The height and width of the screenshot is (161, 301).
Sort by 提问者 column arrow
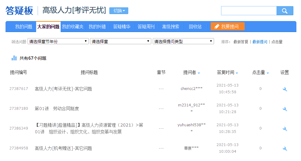click(x=199, y=73)
